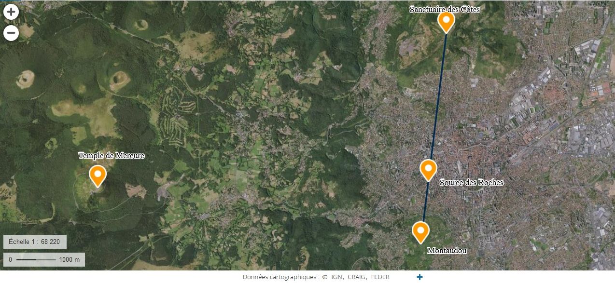Click the Temple de Mercure text label
The height and width of the screenshot is (283, 615).
coord(112,155)
